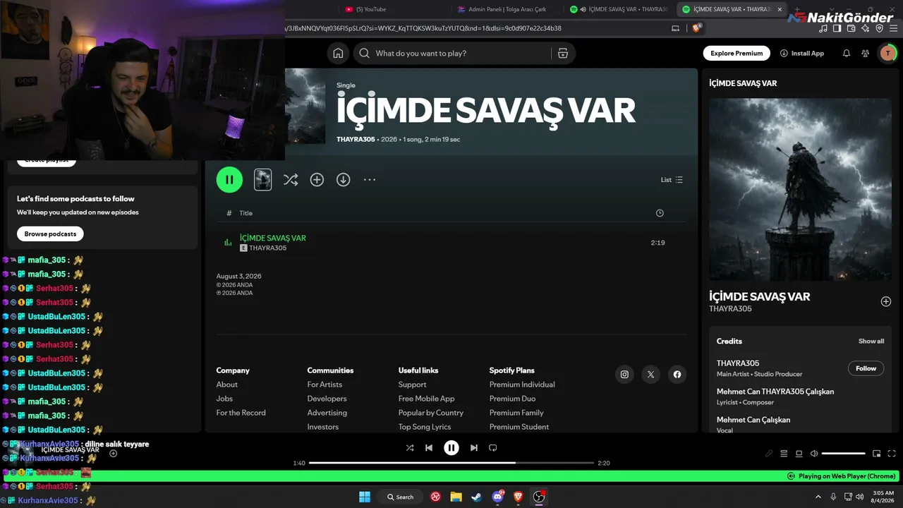Click the small album preview thumbnail
Image resolution: width=903 pixels, height=508 pixels.
point(262,180)
